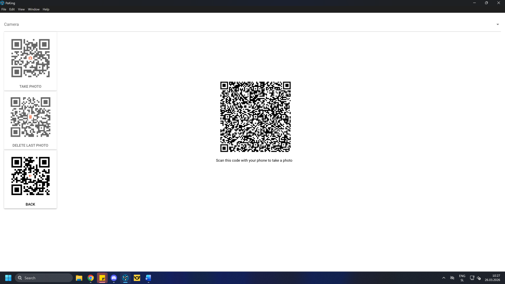Click the TAKE PHOTO QR button

(30, 61)
